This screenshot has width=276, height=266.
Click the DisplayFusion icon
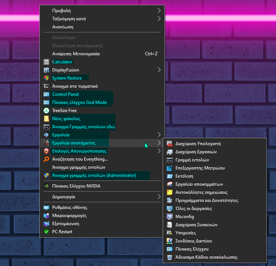click(x=46, y=70)
